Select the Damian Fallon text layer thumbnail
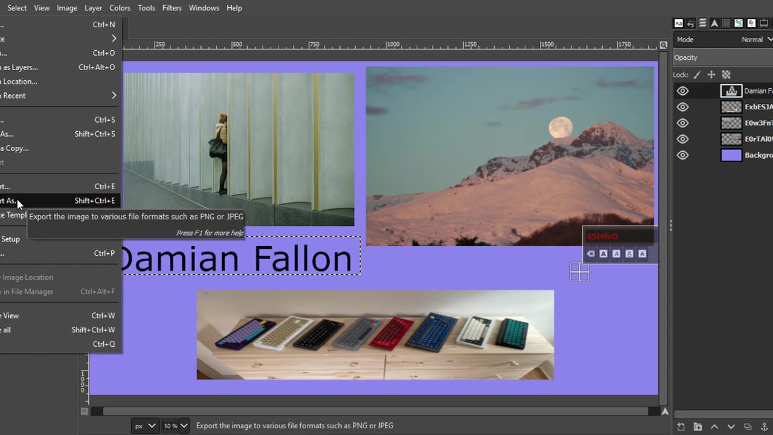Screen dimensions: 773x435 [731, 91]
